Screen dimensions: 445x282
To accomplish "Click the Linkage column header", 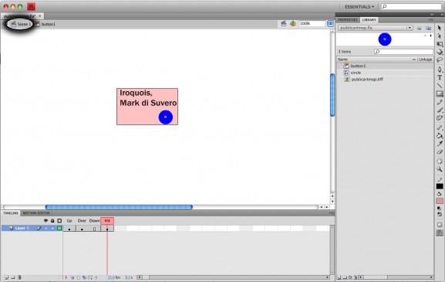I will point(426,59).
